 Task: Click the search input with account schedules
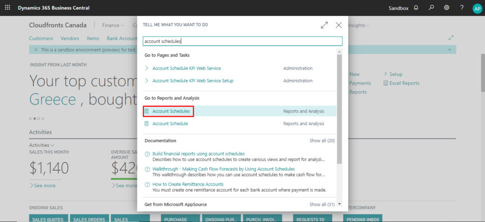pyautogui.click(x=242, y=41)
